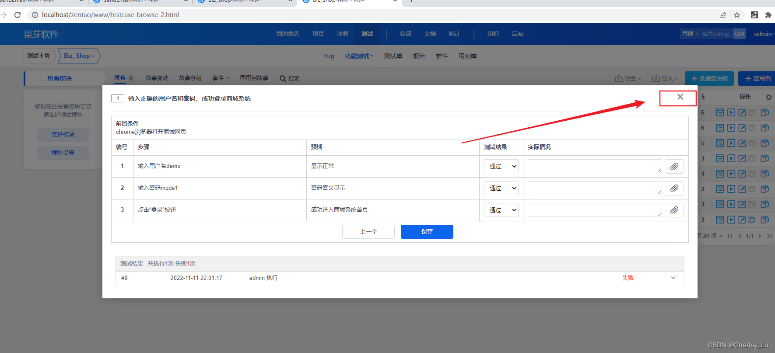
Task: Attach a file to step 2 输入密码mode1
Action: click(x=674, y=188)
